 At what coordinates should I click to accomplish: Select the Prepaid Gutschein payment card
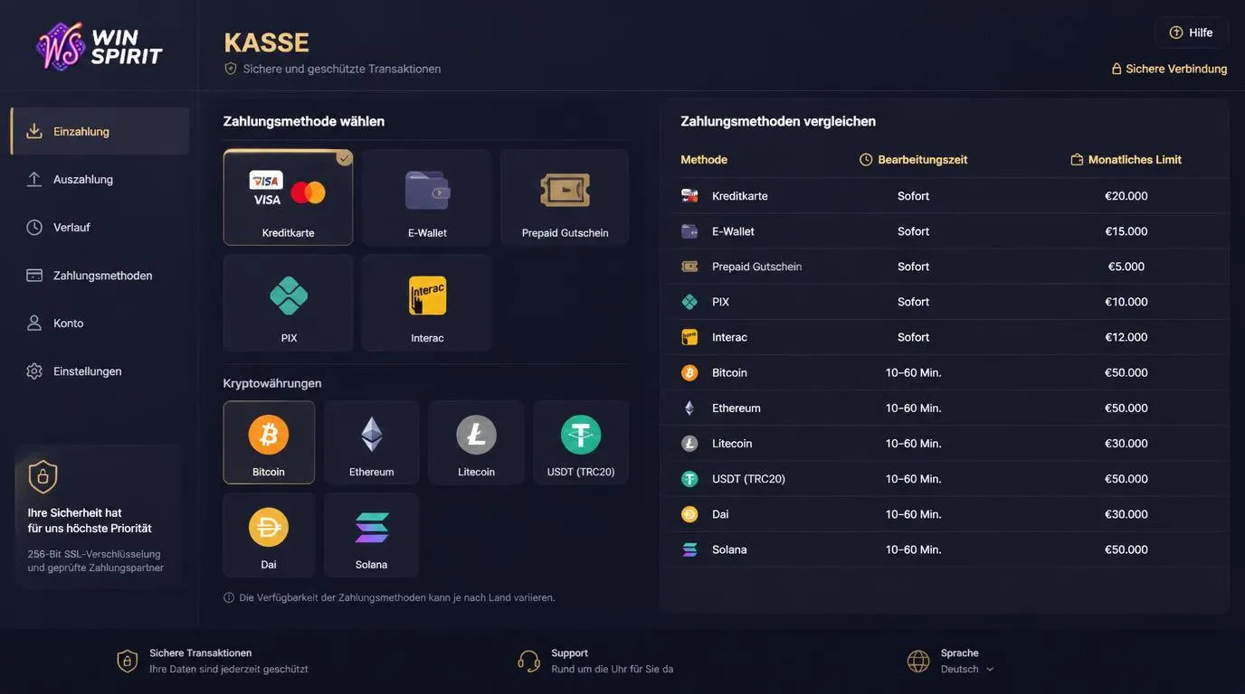click(x=565, y=197)
